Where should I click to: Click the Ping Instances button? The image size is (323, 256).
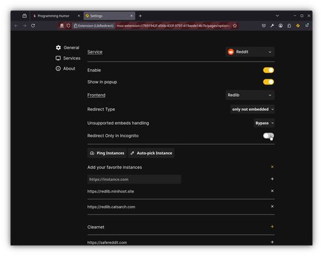click(107, 153)
